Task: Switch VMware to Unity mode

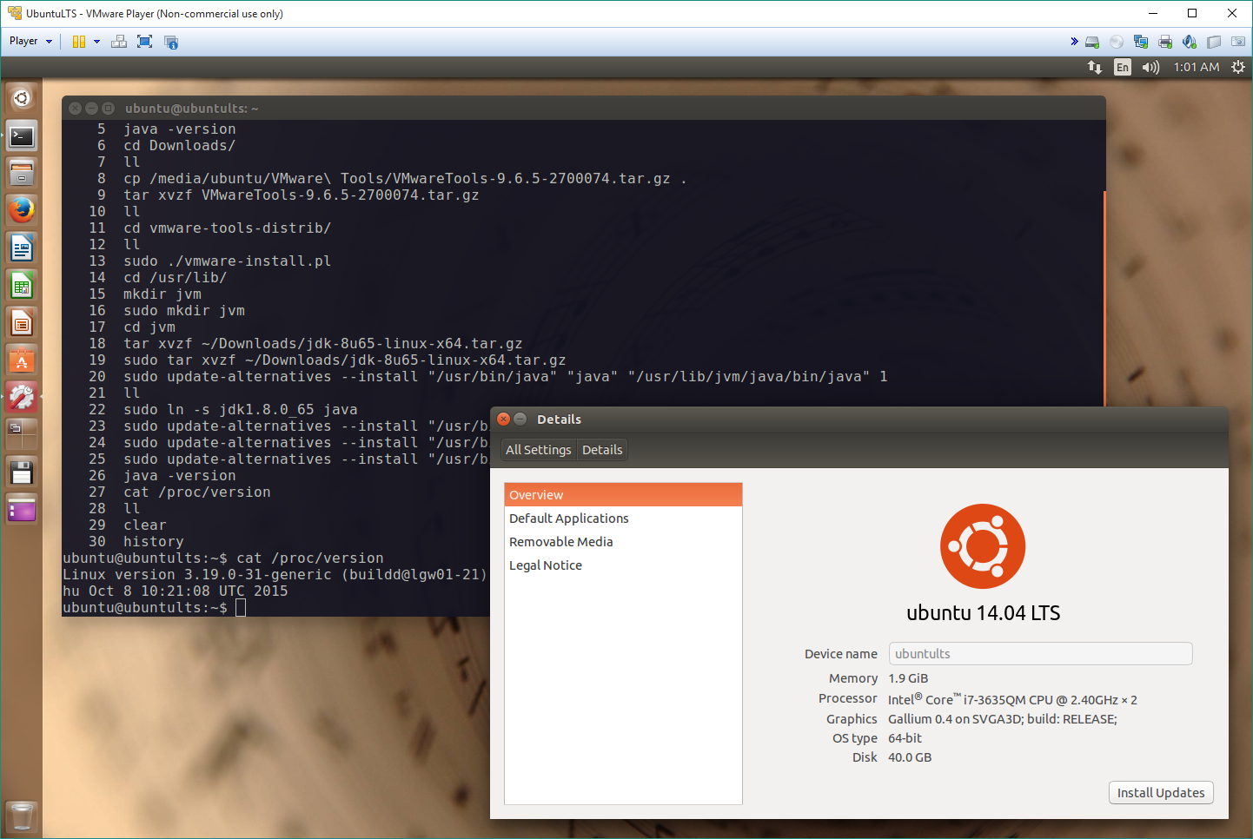Action: pos(171,41)
